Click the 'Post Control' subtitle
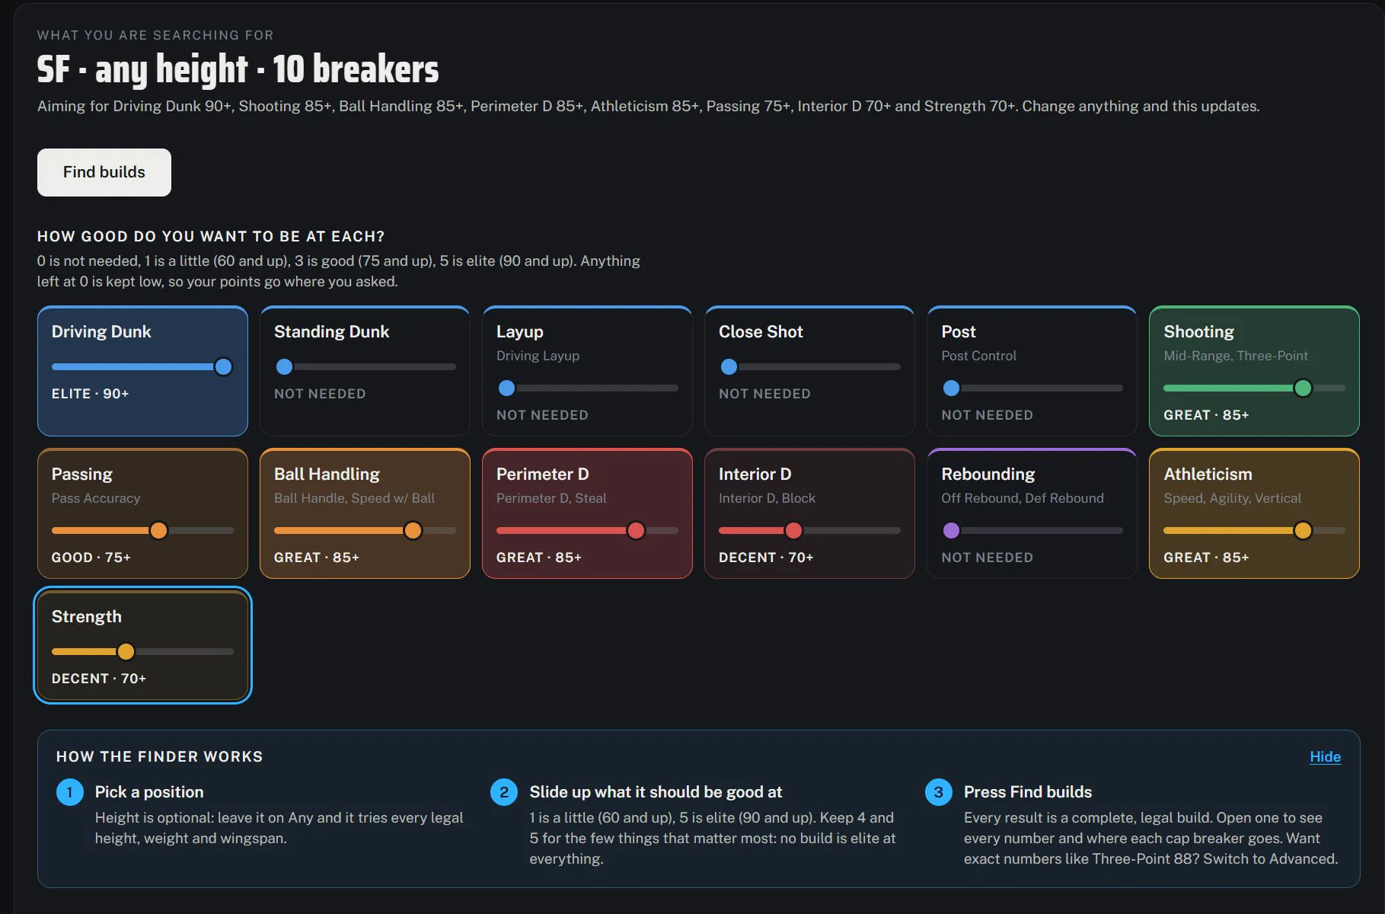The image size is (1385, 914). pyautogui.click(x=978, y=356)
